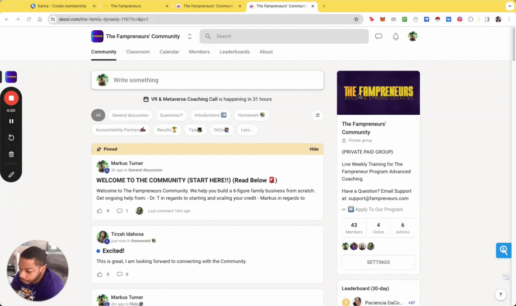The height and width of the screenshot is (306, 516).
Task: Open Tirzah Idahosa's profile name
Action: [127, 234]
